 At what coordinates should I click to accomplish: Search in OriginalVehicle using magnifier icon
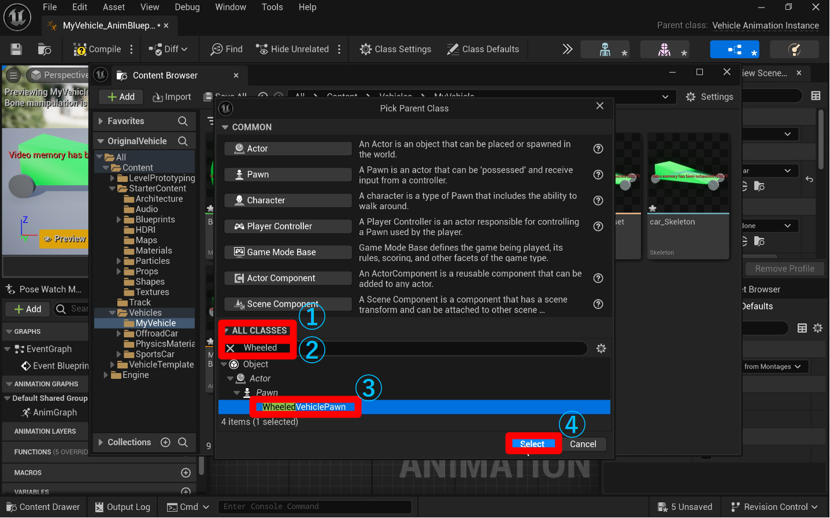coord(183,141)
